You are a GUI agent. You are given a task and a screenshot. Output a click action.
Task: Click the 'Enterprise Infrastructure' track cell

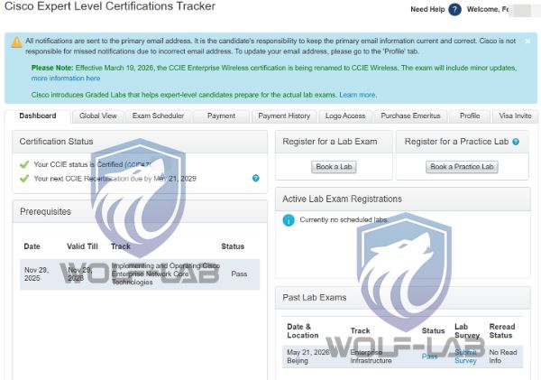[371, 357]
